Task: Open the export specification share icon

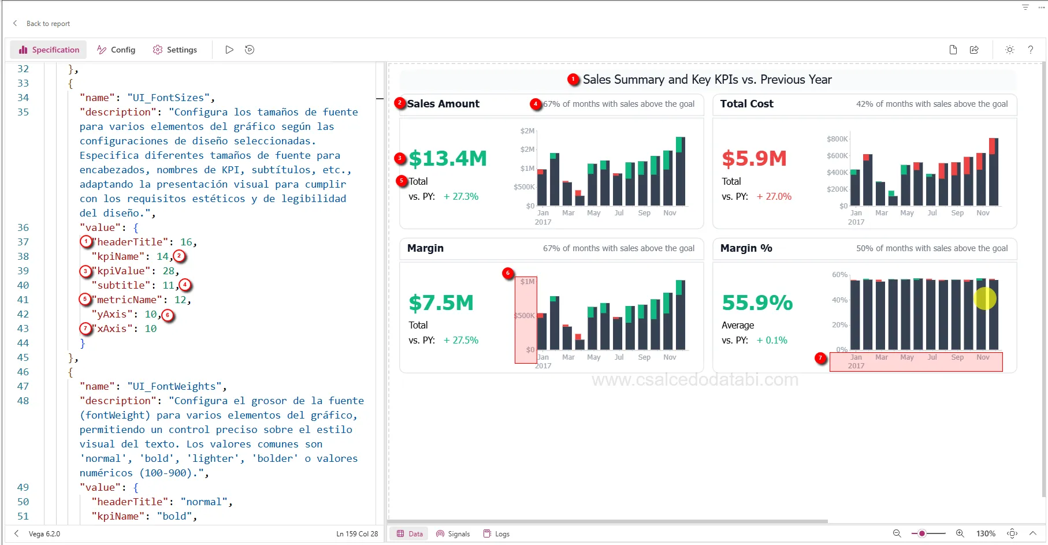Action: coord(974,50)
